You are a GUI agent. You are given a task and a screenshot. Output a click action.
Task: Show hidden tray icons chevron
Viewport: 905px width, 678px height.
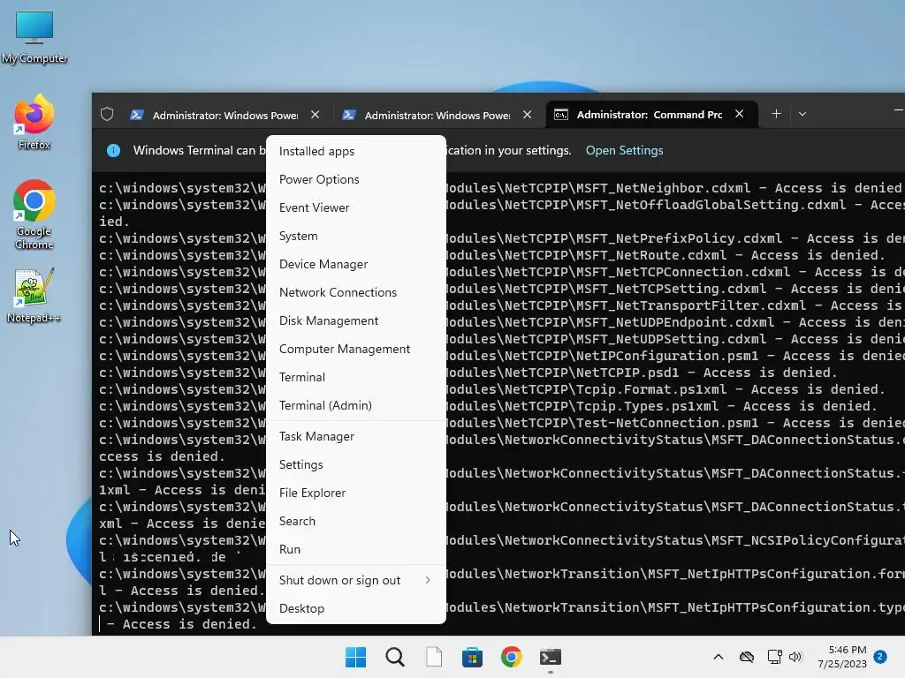pos(719,657)
